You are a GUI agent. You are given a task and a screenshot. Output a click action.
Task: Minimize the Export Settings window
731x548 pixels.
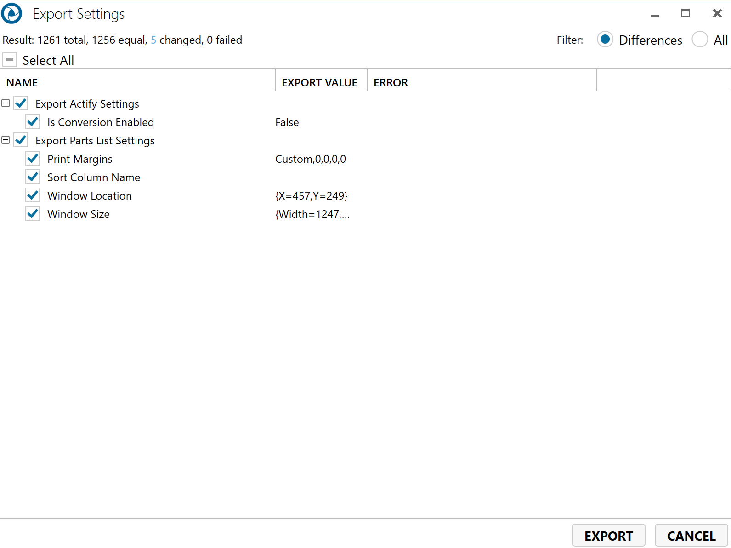click(x=655, y=15)
